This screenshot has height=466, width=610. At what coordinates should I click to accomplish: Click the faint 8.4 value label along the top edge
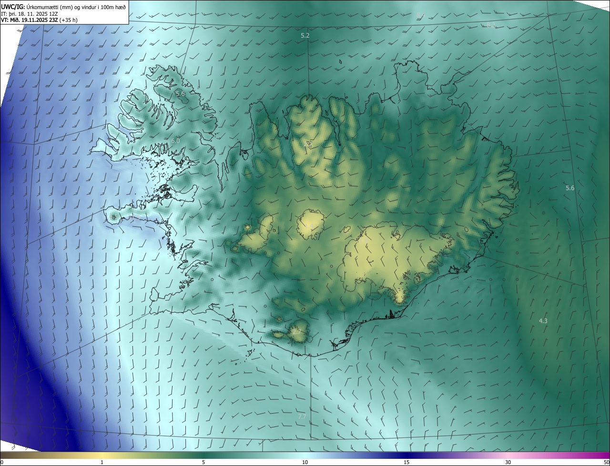point(420,16)
